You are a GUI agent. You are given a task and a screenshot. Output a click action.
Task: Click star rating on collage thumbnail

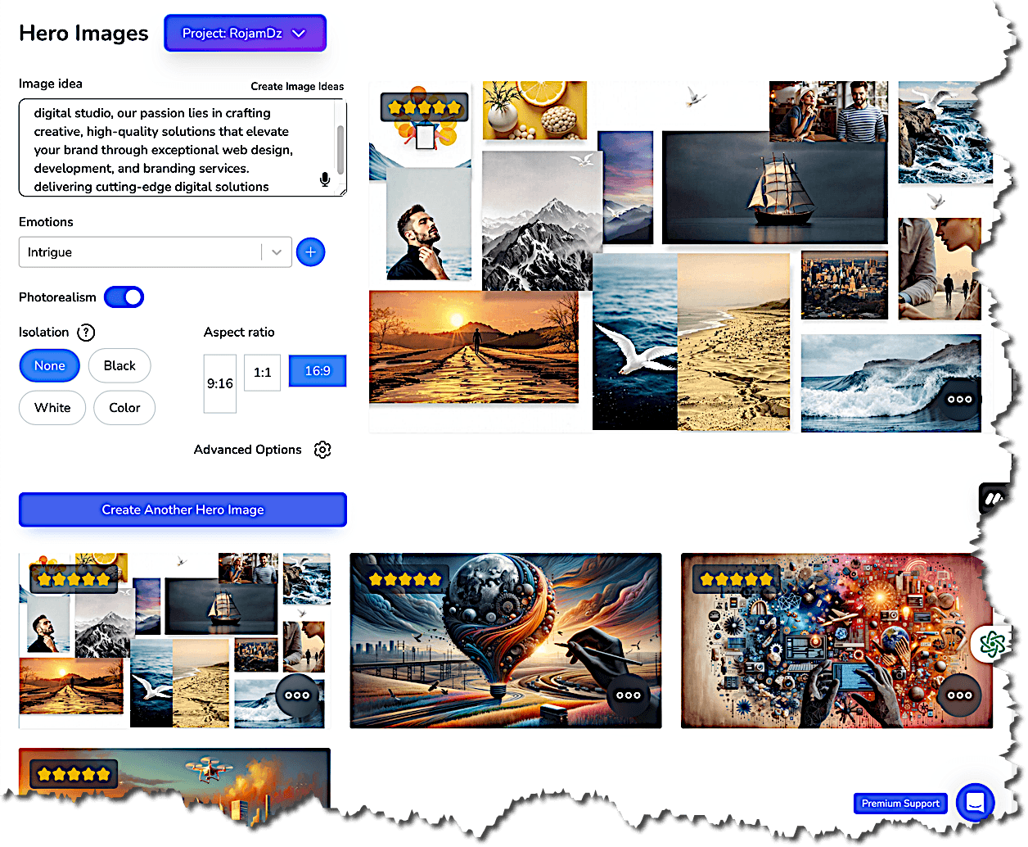[x=74, y=579]
